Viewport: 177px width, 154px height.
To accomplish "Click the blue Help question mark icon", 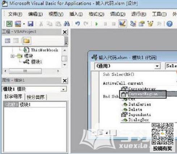I will point(169,24).
